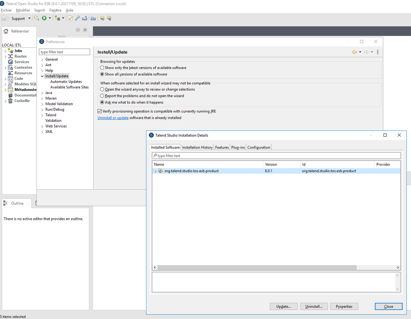
Task: Toggle 'Verify provisioning operation' JRE checkbox
Action: [100, 111]
